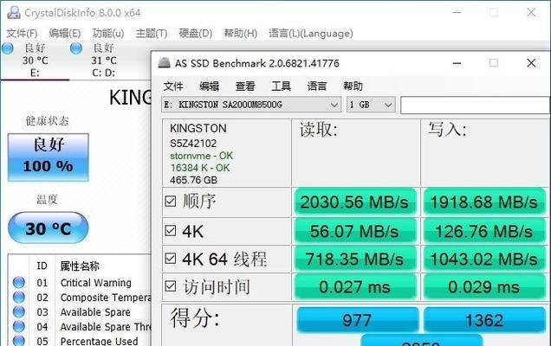The width and height of the screenshot is (551, 346).
Task: Open 功能(u) menu in CrystalDiskInfo
Action: [108, 34]
